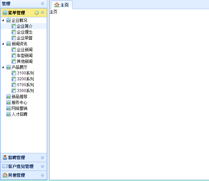Open the 其他新闻 menu item
Image resolution: width=209 pixels, height=181 pixels.
[x=24, y=61]
